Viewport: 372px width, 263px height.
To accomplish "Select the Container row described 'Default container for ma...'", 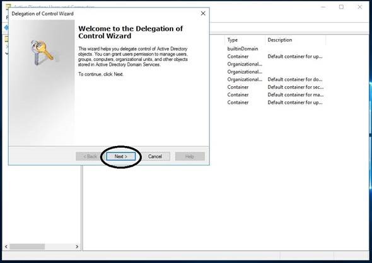I will 275,94.
